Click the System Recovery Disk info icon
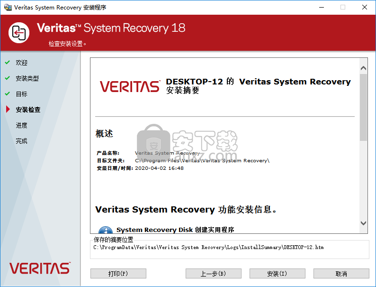376x287 pixels. 106,230
